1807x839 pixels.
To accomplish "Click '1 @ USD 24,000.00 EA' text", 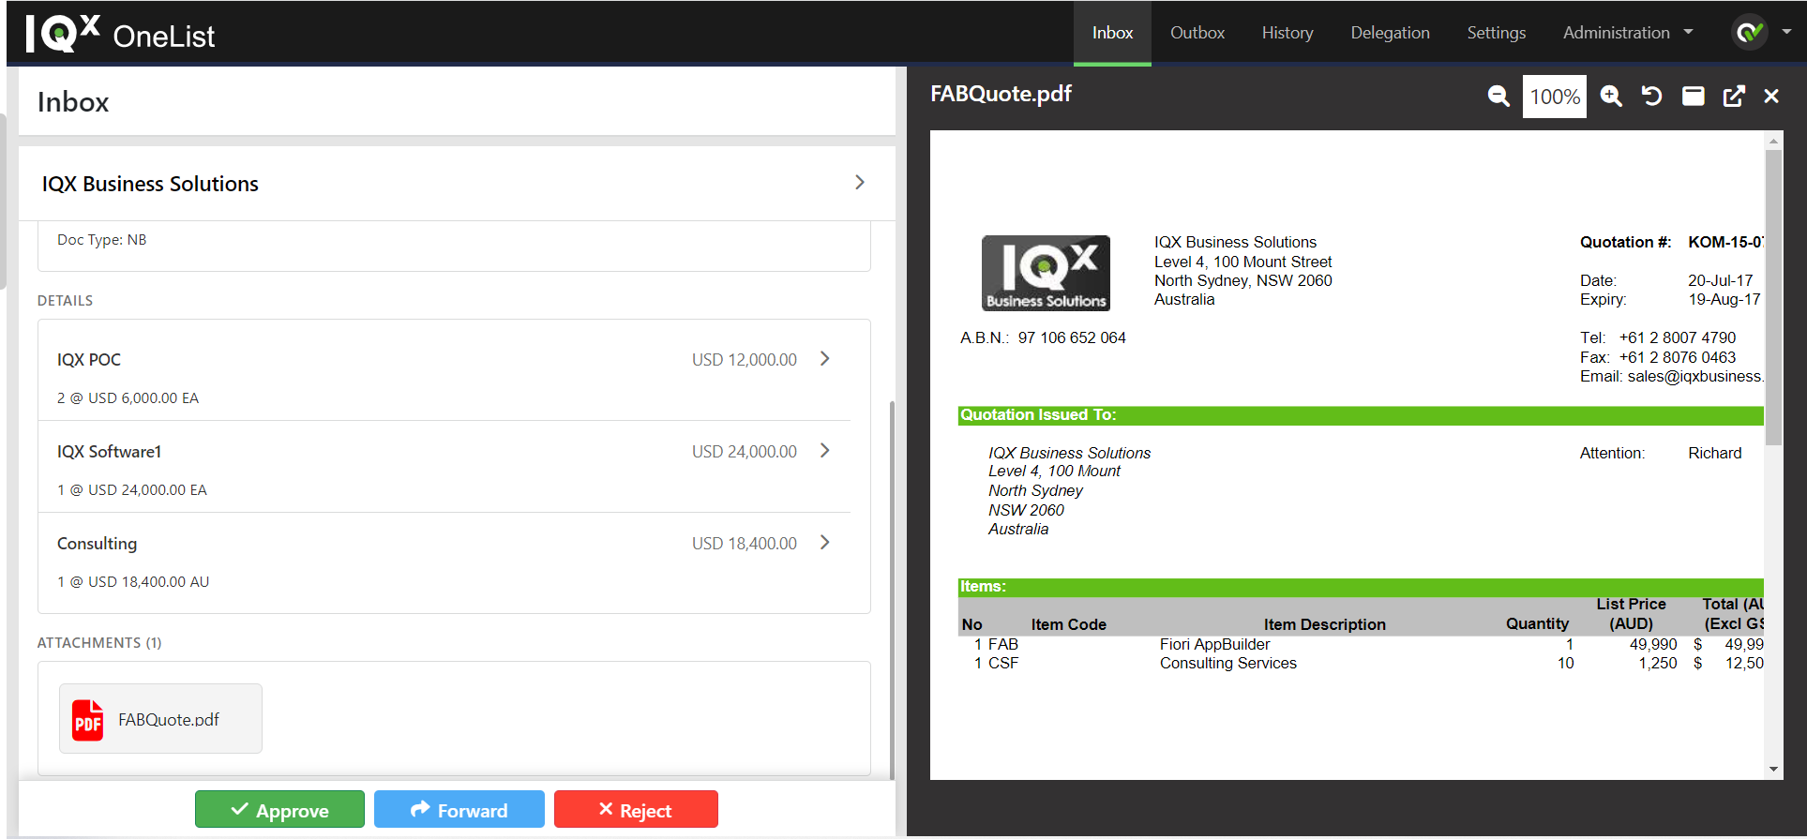I will [x=132, y=490].
